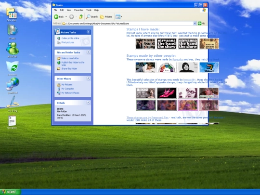Image resolution: width=260 pixels, height=195 pixels.
Task: Open the guestbook desktop icon
Action: coord(13,85)
